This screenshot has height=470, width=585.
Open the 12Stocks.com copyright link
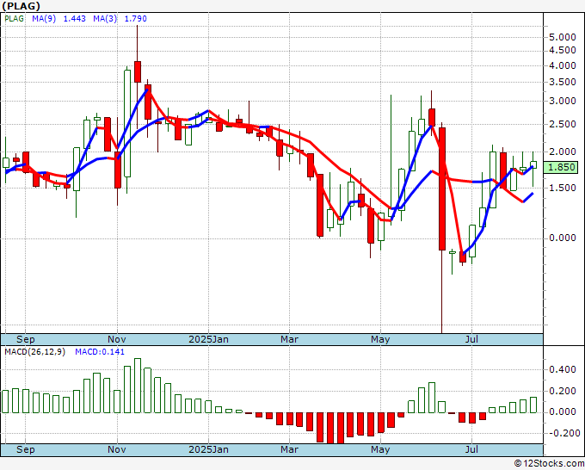549,464
